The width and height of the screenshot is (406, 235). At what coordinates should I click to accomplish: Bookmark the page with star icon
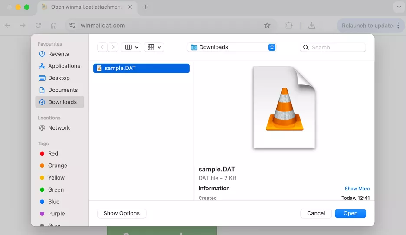267,26
